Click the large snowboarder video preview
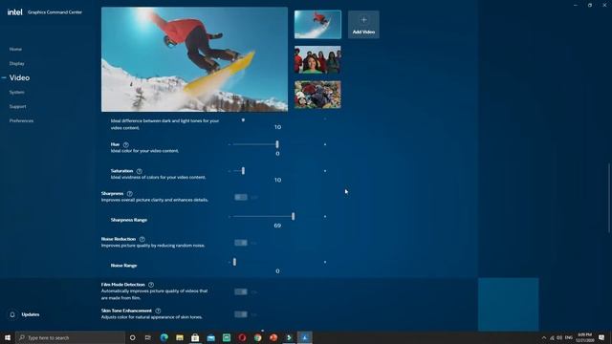 coord(194,59)
